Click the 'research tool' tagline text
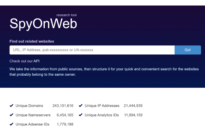The image size is (205, 136). 66,15
